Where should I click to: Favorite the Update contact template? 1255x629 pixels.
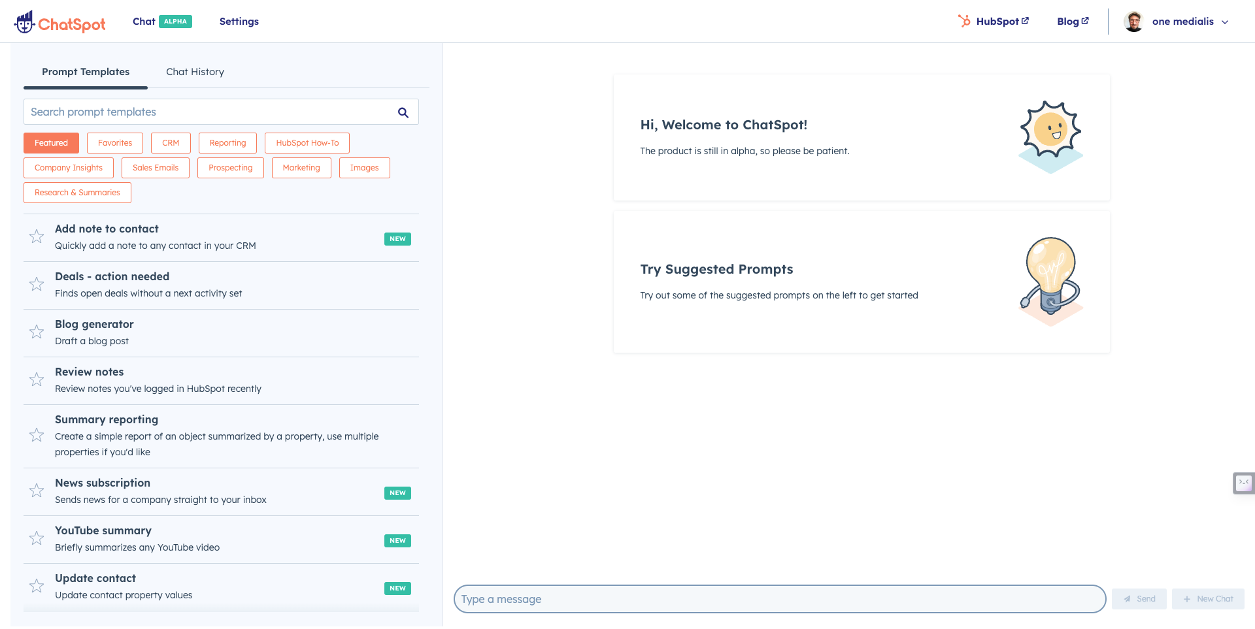point(37,586)
